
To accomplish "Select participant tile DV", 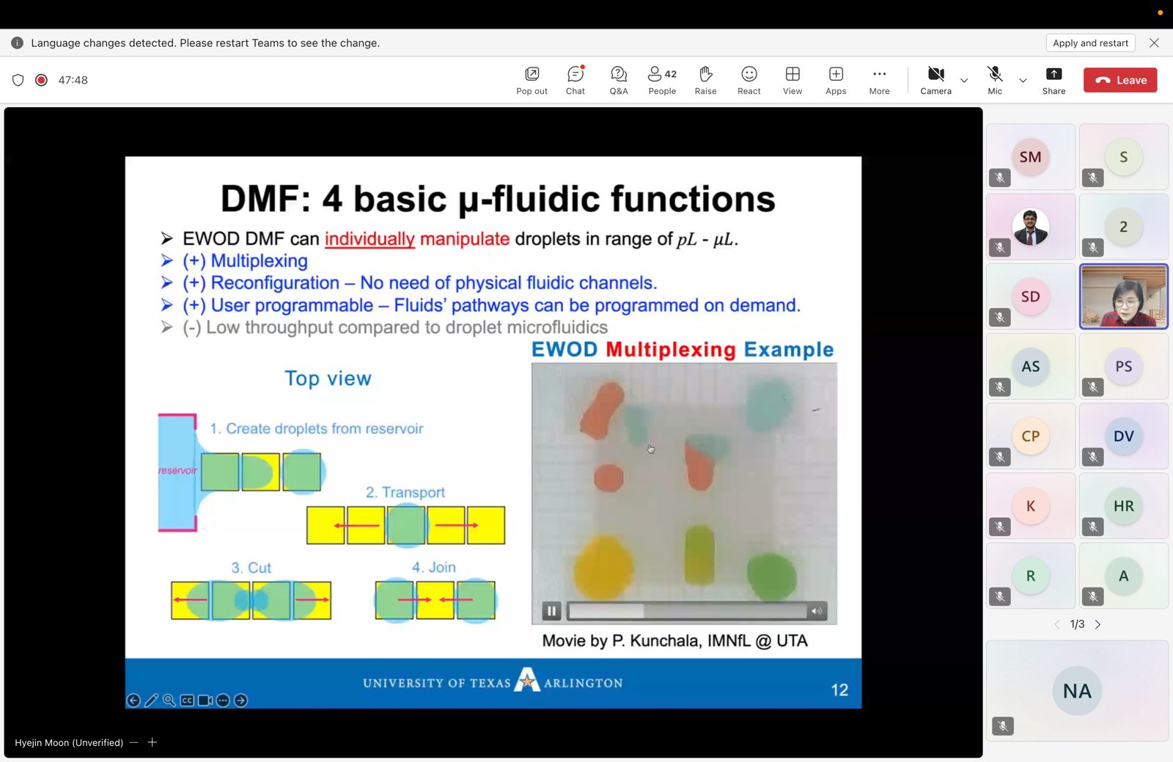I will 1123,436.
